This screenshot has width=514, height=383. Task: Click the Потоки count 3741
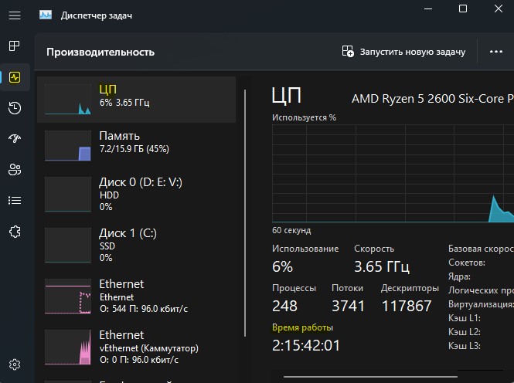pyautogui.click(x=348, y=306)
